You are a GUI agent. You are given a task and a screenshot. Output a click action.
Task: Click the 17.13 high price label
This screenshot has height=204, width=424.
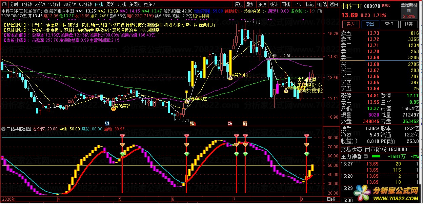(255, 22)
